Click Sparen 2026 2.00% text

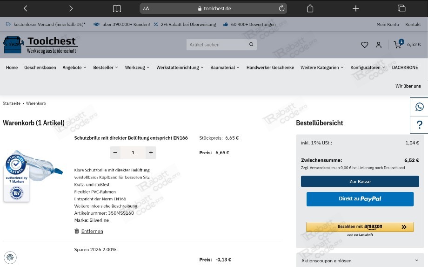click(x=95, y=249)
